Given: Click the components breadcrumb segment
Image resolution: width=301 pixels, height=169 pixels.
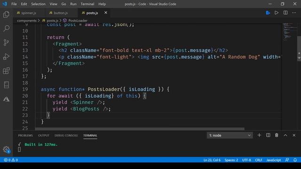Looking at the screenshot, I should coord(27,21).
